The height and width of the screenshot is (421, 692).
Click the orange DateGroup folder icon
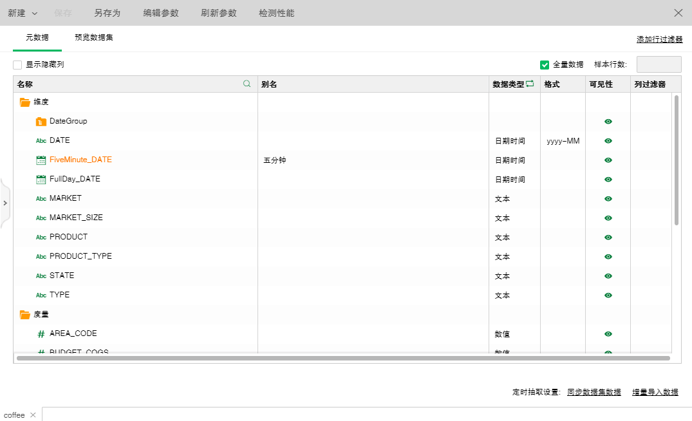click(41, 121)
